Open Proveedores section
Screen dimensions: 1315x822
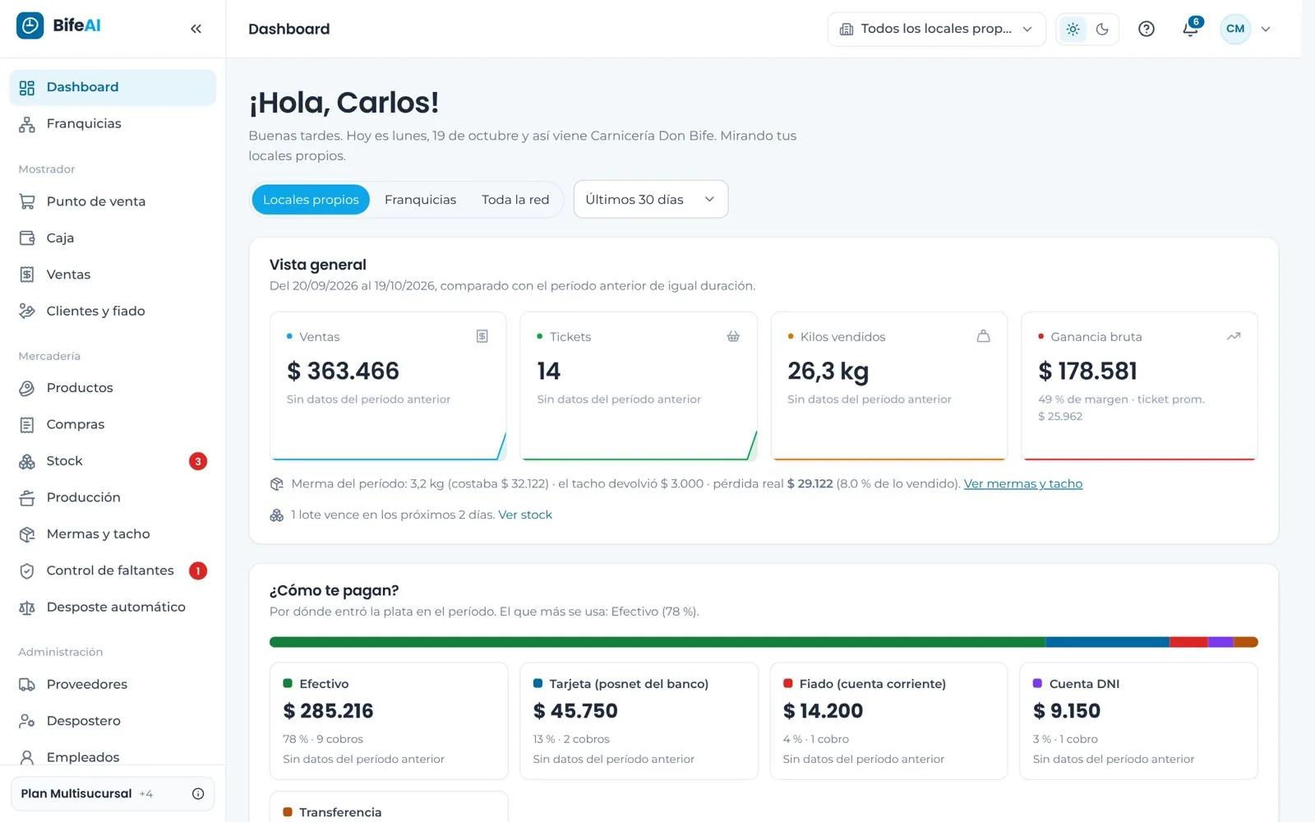tap(113, 684)
